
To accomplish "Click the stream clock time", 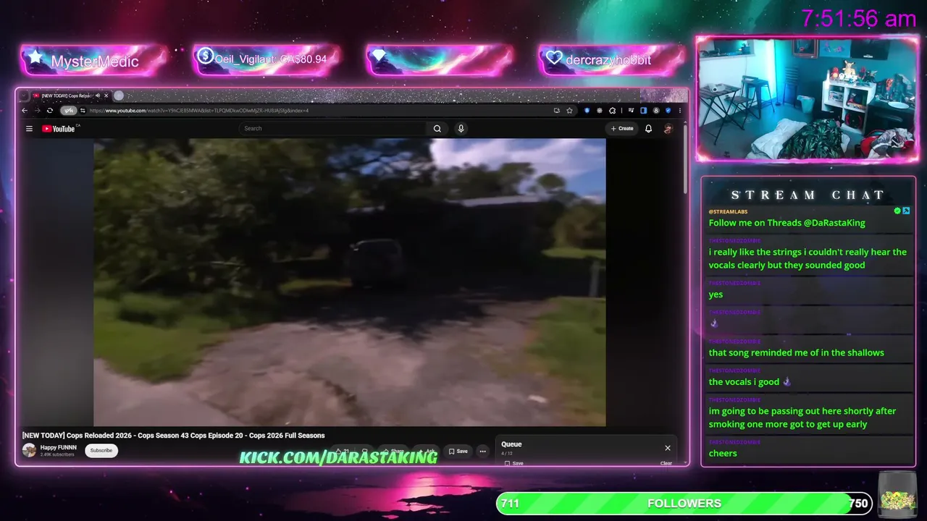I will coord(859,19).
